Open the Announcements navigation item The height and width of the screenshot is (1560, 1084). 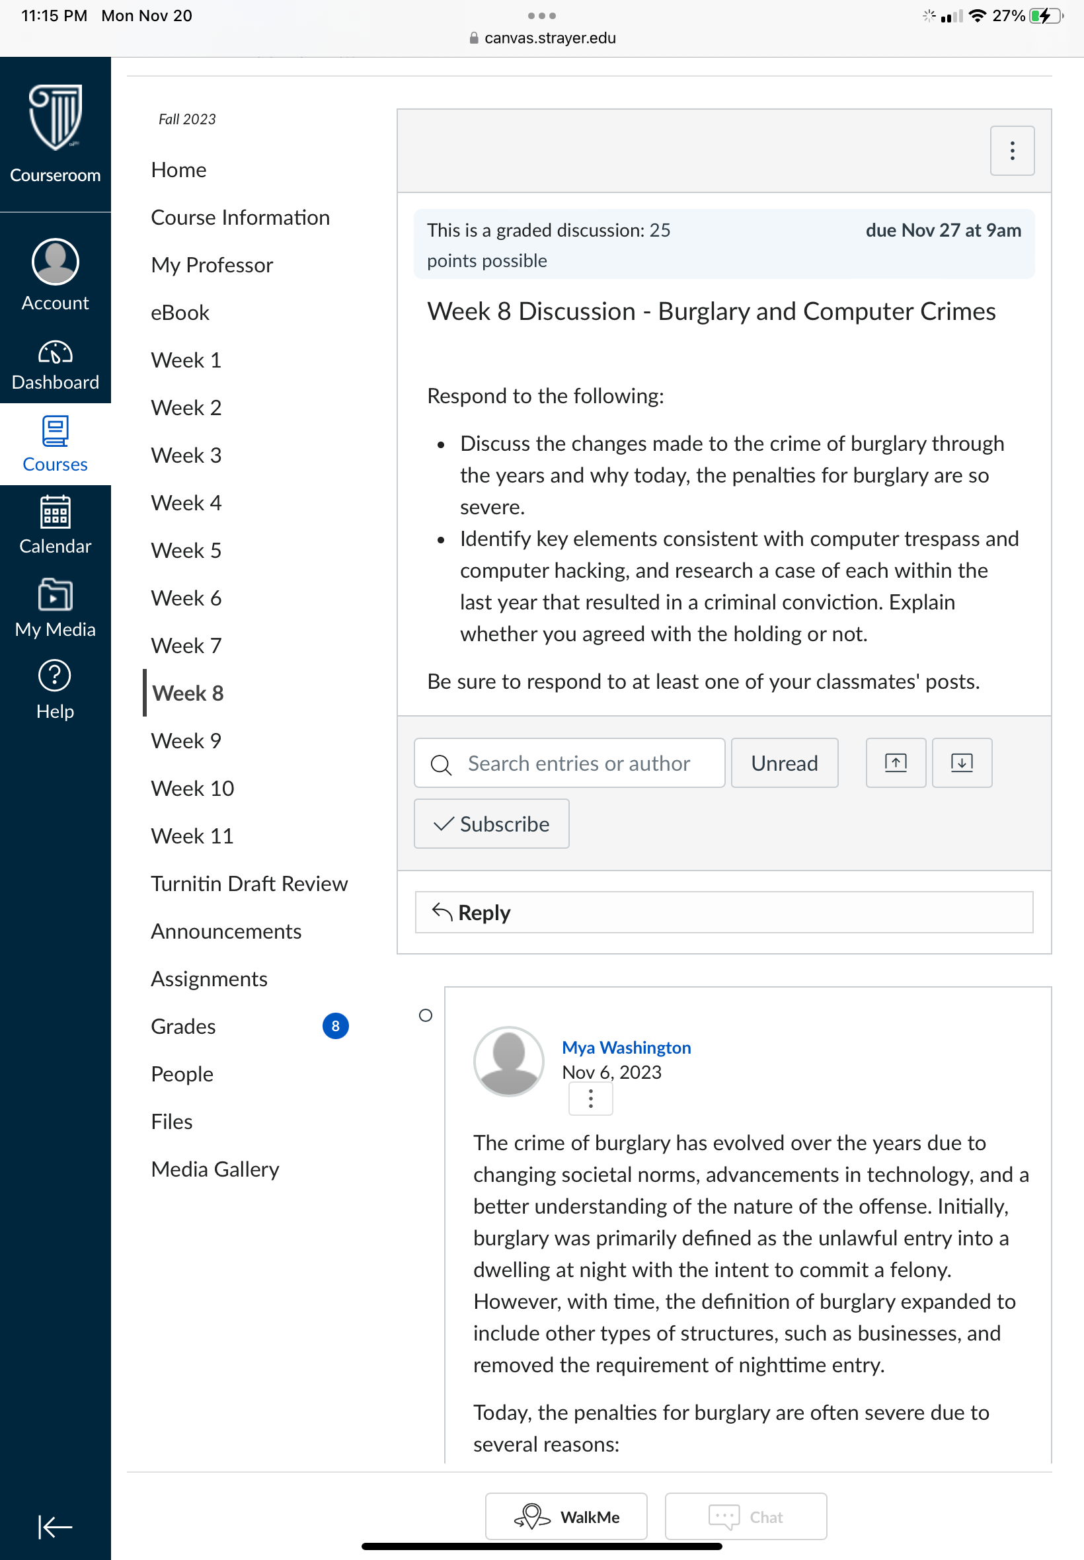[226, 931]
